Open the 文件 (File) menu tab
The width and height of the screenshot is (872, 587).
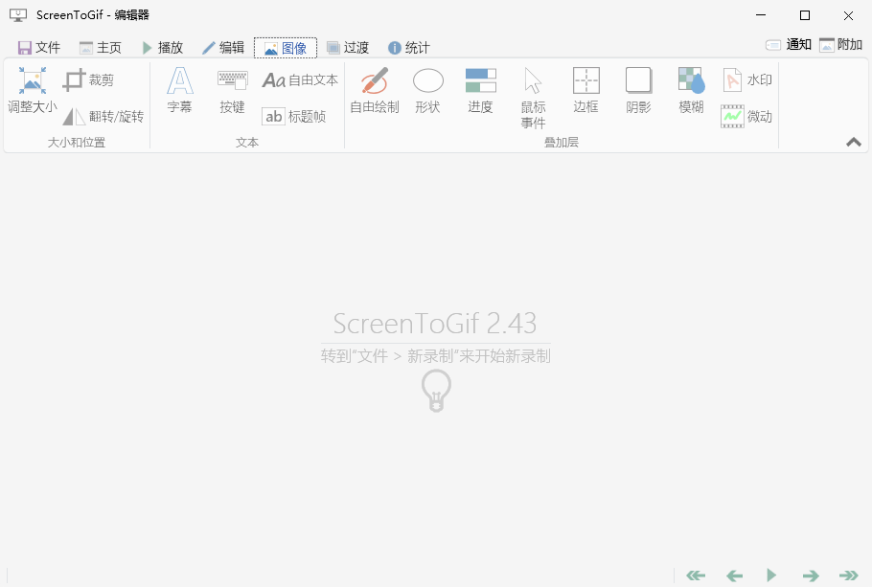[x=38, y=46]
